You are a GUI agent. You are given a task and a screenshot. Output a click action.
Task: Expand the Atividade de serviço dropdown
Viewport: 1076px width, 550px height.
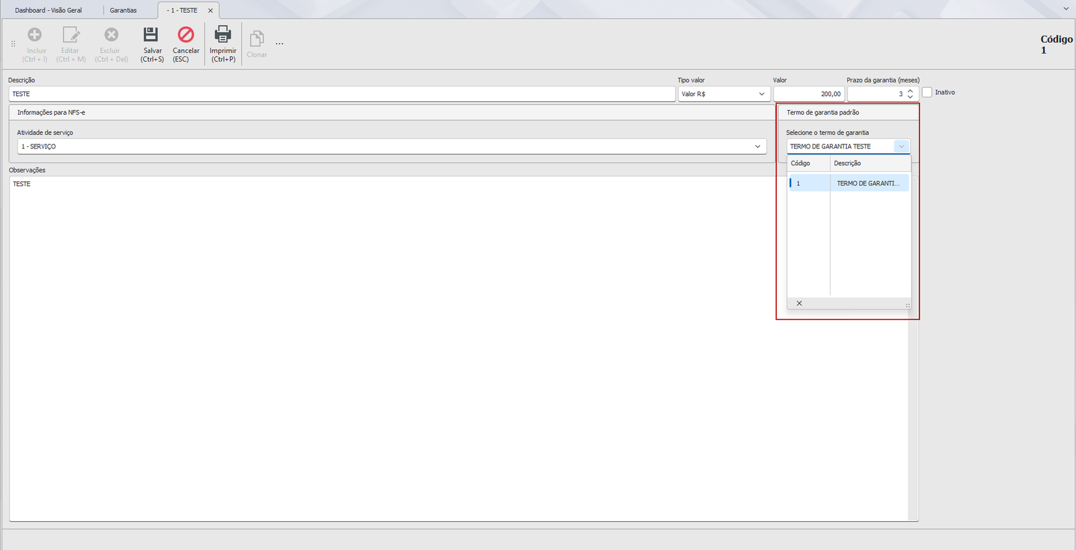tap(757, 146)
